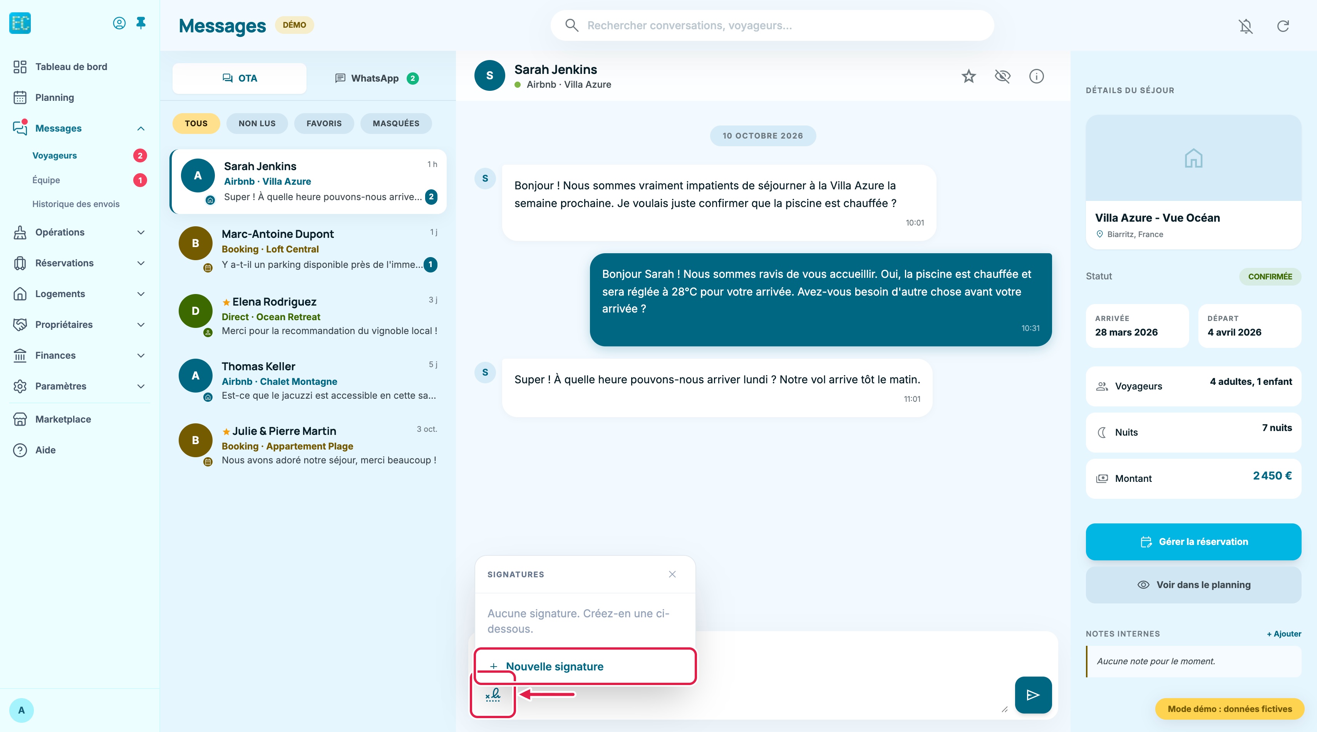Open Équipe submenu item
This screenshot has height=732, width=1317.
(46, 180)
